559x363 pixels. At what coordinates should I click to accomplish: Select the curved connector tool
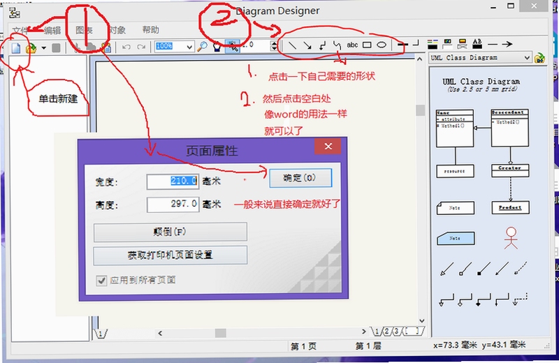click(x=337, y=45)
